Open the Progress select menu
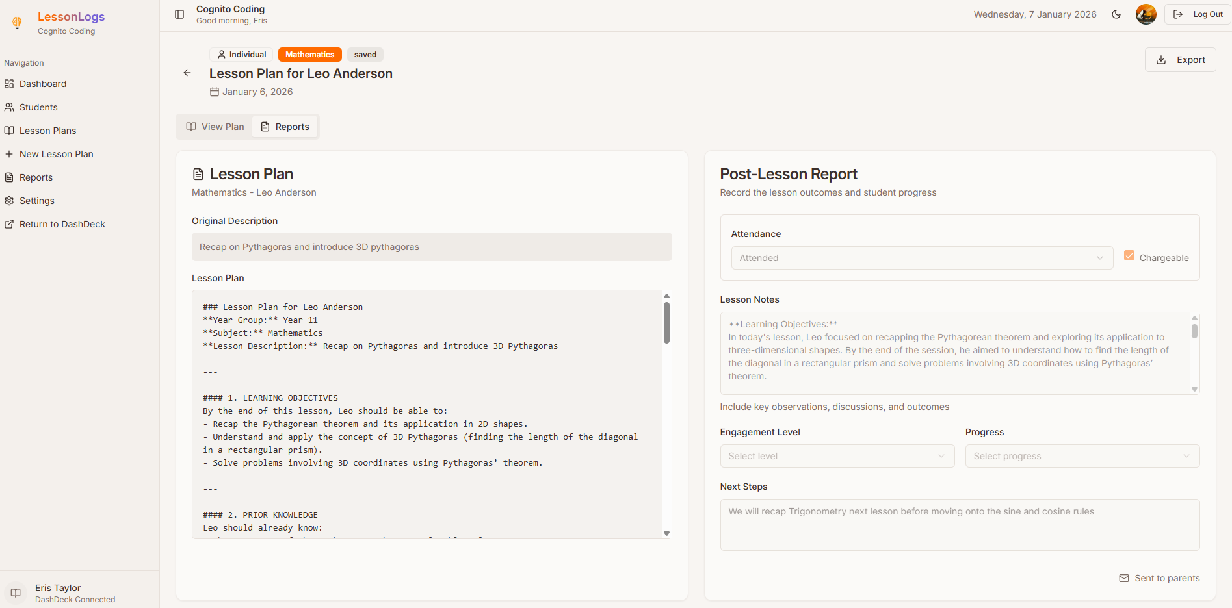 1081,455
